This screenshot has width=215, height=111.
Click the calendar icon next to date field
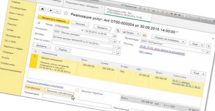click(115, 36)
